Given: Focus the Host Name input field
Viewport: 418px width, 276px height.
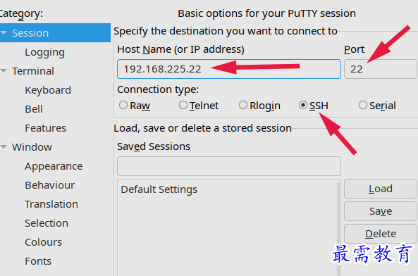Looking at the screenshot, I should pos(229,69).
